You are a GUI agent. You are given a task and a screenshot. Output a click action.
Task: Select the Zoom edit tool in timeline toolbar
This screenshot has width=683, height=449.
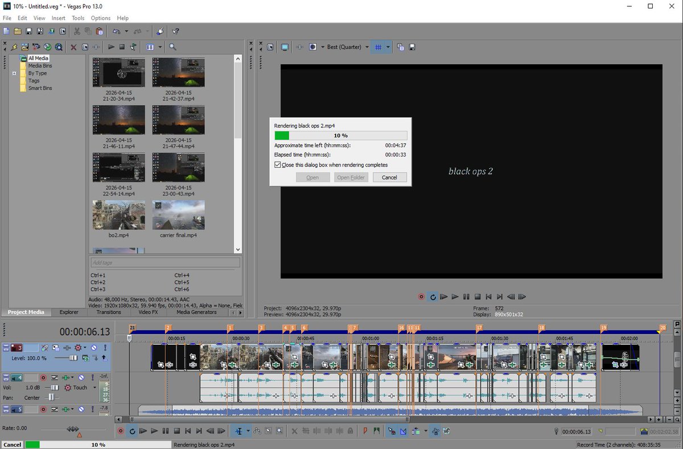click(x=279, y=431)
